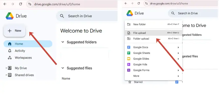Go back in the right browser window
The image size is (219, 94).
(x=126, y=3)
